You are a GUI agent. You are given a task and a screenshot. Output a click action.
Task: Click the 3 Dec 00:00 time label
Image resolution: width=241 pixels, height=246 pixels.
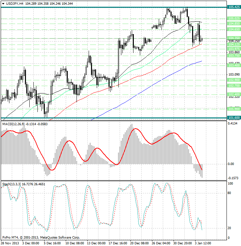[31, 243]
